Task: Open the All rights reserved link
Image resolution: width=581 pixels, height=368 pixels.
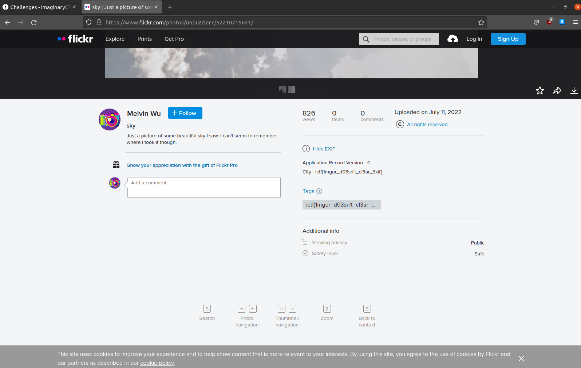Action: 427,125
